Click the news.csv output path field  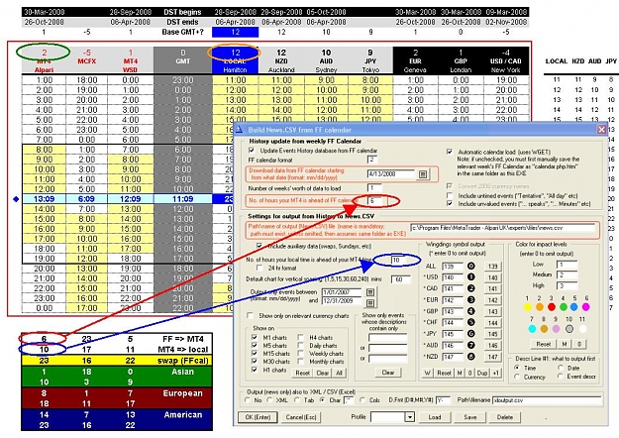click(502, 228)
